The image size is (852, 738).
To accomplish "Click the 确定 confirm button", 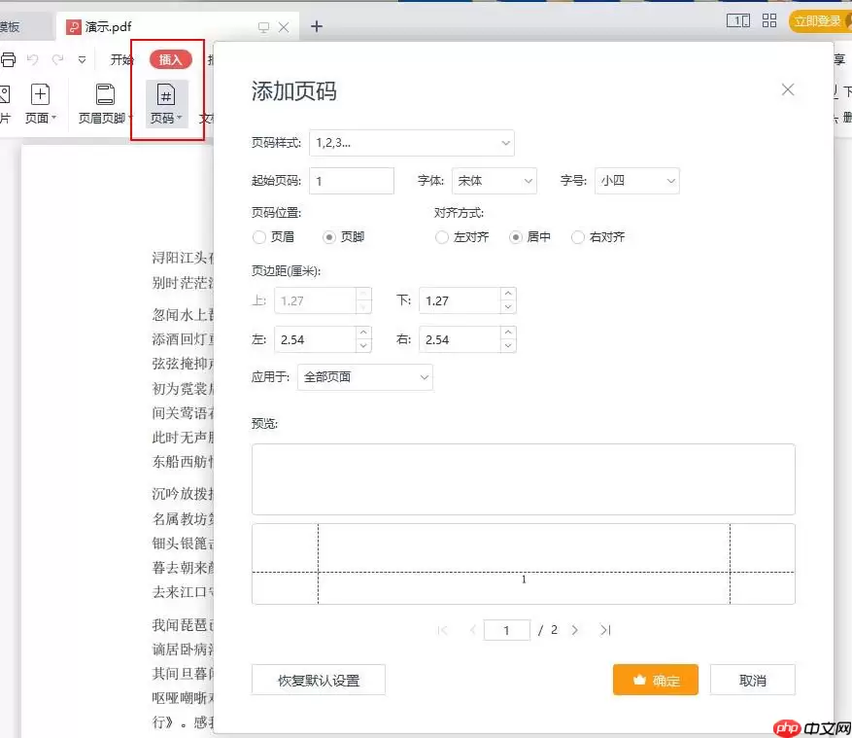I will pyautogui.click(x=656, y=680).
